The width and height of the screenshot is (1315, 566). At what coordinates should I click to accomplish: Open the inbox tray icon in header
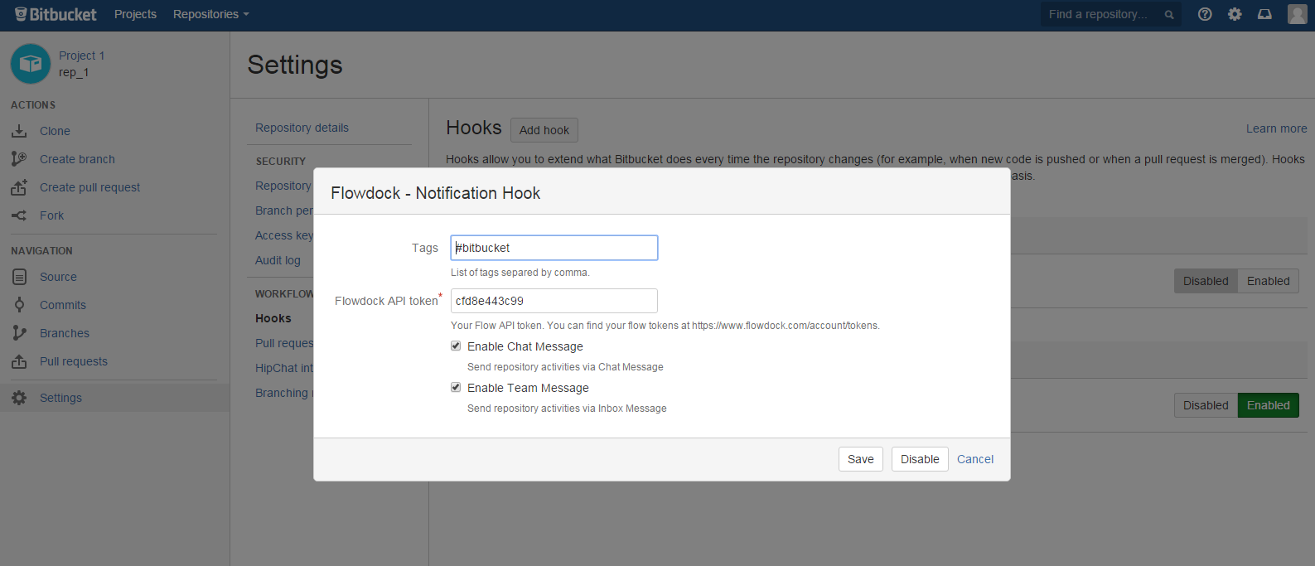coord(1264,14)
